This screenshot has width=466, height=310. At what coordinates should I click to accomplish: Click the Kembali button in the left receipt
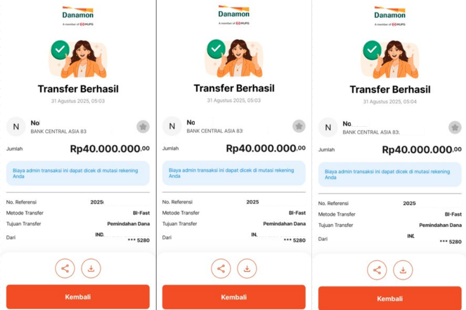[78, 297]
